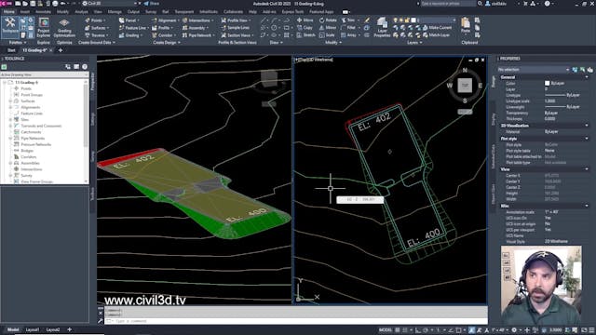Switch to the Annotate ribbon tab
The height and width of the screenshot is (335, 596).
(43, 12)
